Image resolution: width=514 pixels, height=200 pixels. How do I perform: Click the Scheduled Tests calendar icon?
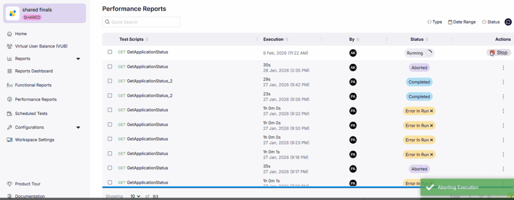[x=10, y=114]
